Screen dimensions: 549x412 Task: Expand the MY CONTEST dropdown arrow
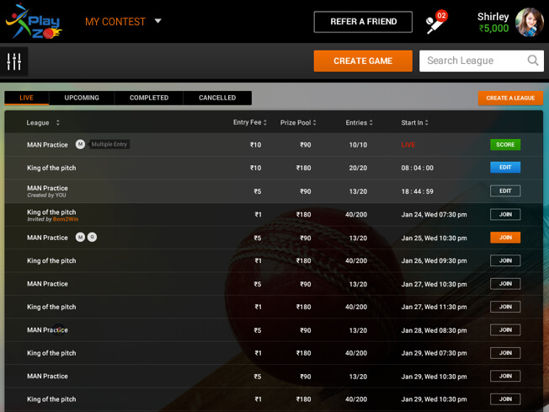coord(158,21)
